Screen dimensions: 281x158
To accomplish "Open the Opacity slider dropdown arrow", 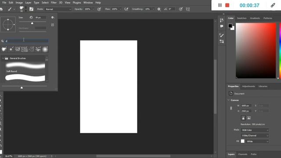I will click(93, 9).
